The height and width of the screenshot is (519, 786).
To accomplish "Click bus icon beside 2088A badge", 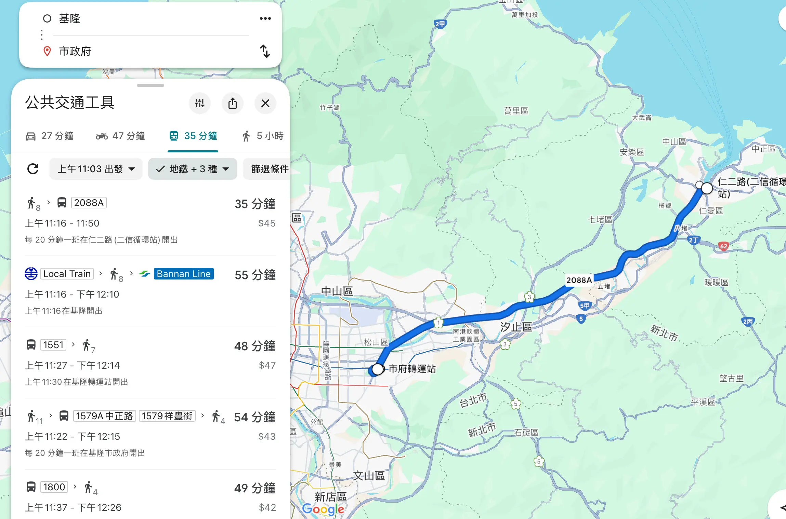I will (62, 203).
